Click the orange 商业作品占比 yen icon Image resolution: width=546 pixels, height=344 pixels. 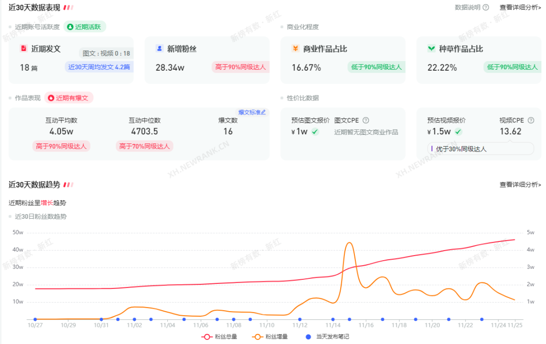coord(295,48)
